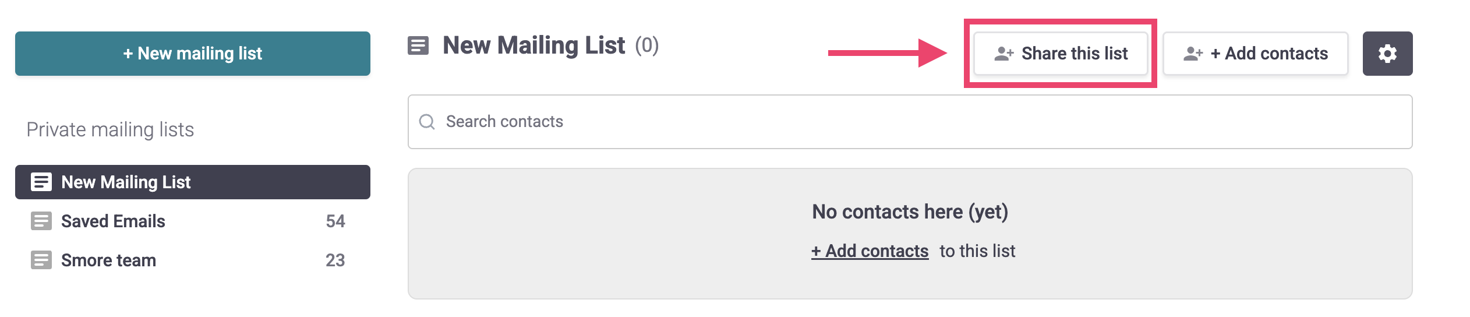
Task: Click the (0) contact count in the heading
Action: pos(646,45)
